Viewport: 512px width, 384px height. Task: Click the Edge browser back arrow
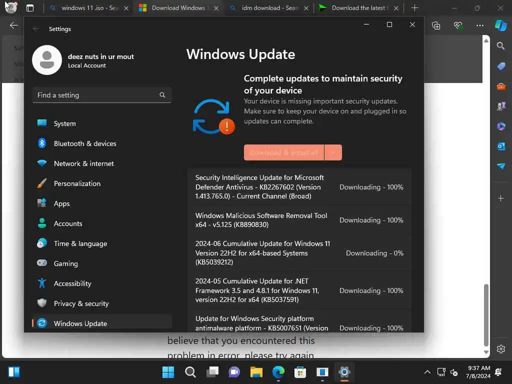13,25
